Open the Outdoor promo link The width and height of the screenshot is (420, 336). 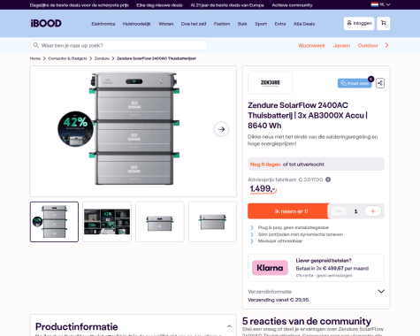(368, 45)
